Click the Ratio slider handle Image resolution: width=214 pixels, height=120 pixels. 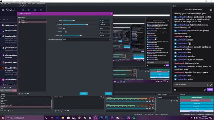(74, 21)
